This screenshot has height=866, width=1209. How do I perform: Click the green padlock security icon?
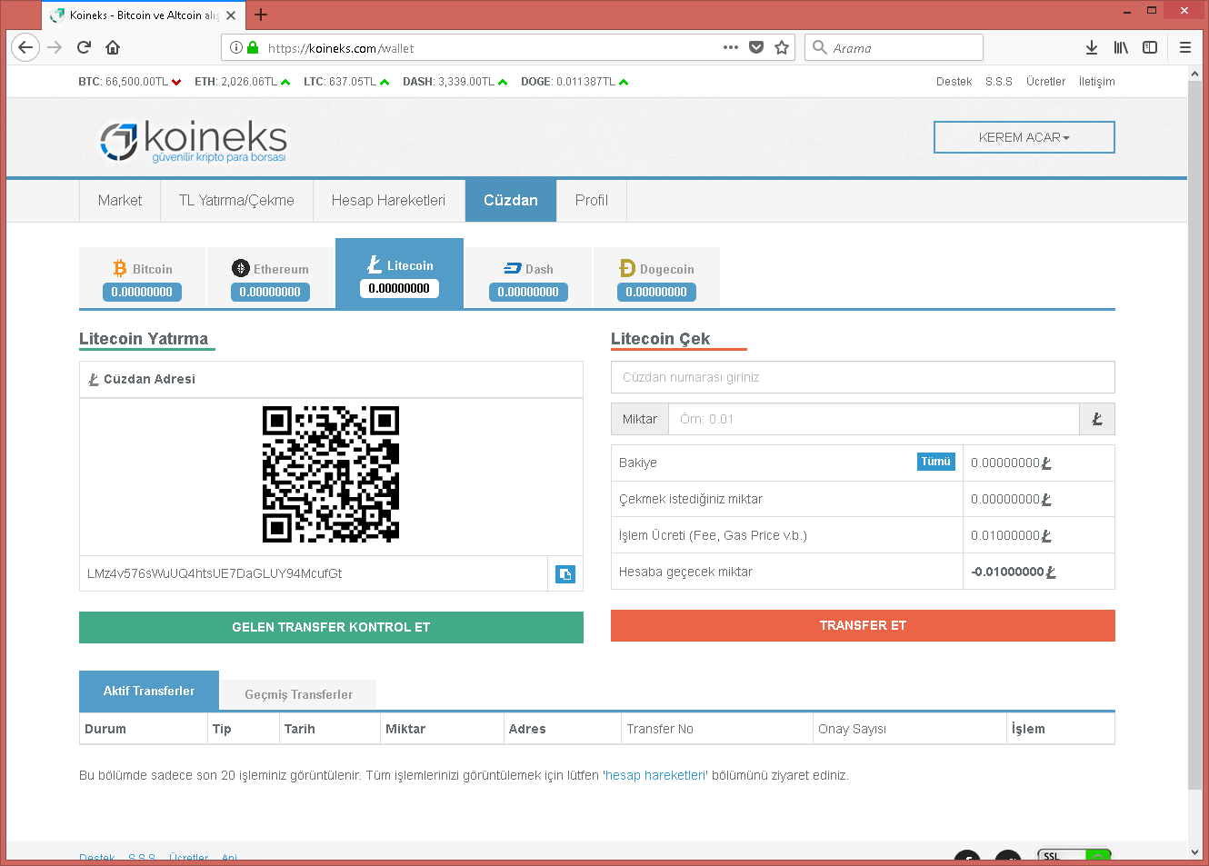click(253, 47)
